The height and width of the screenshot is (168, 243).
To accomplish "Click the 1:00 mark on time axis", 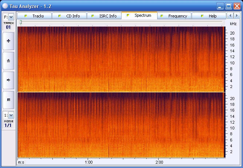I will (x=88, y=162).
